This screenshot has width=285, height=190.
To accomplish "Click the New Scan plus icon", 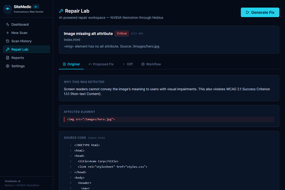I will 7,33.
